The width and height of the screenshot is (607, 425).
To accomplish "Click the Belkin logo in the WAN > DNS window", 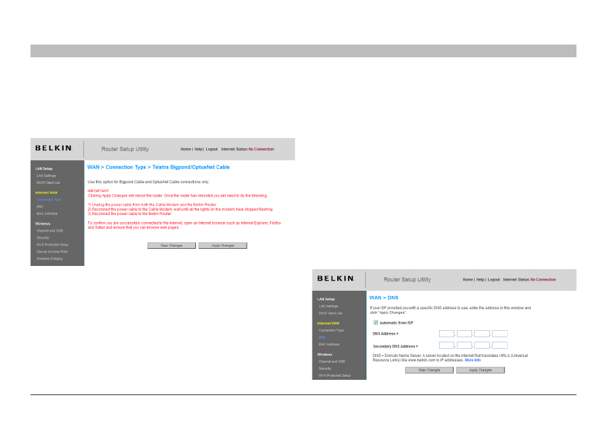I will tap(335, 279).
